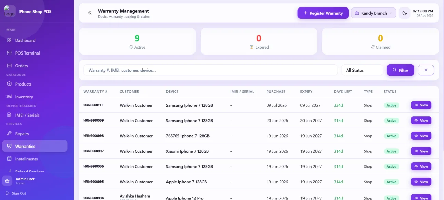Open Dashboard from sidebar

tap(35, 40)
